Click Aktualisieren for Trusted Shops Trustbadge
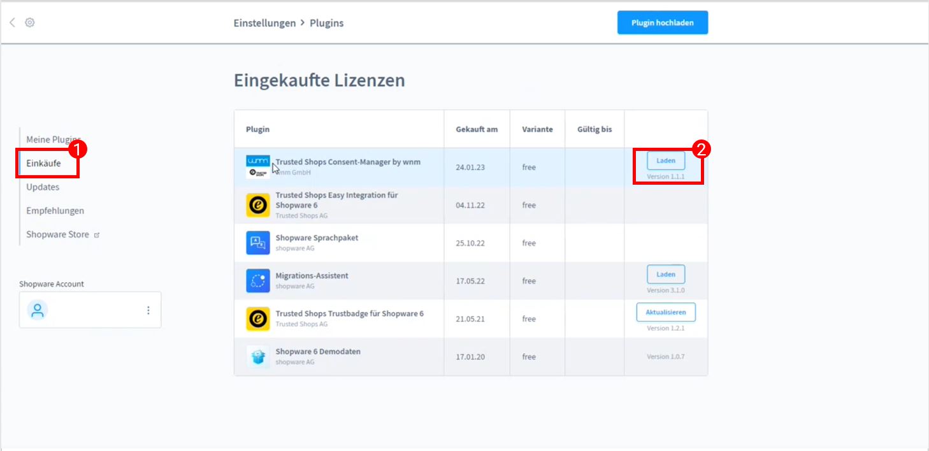Image resolution: width=929 pixels, height=451 pixels. pos(666,312)
